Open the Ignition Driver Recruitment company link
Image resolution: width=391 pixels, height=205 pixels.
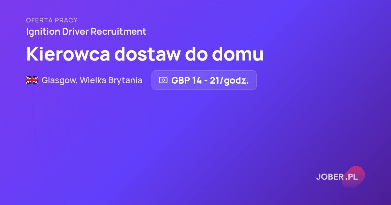[x=86, y=32]
